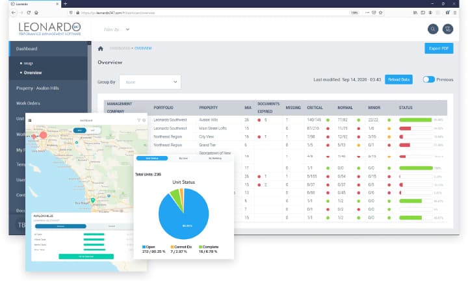Click the browser reload icon

27,12
